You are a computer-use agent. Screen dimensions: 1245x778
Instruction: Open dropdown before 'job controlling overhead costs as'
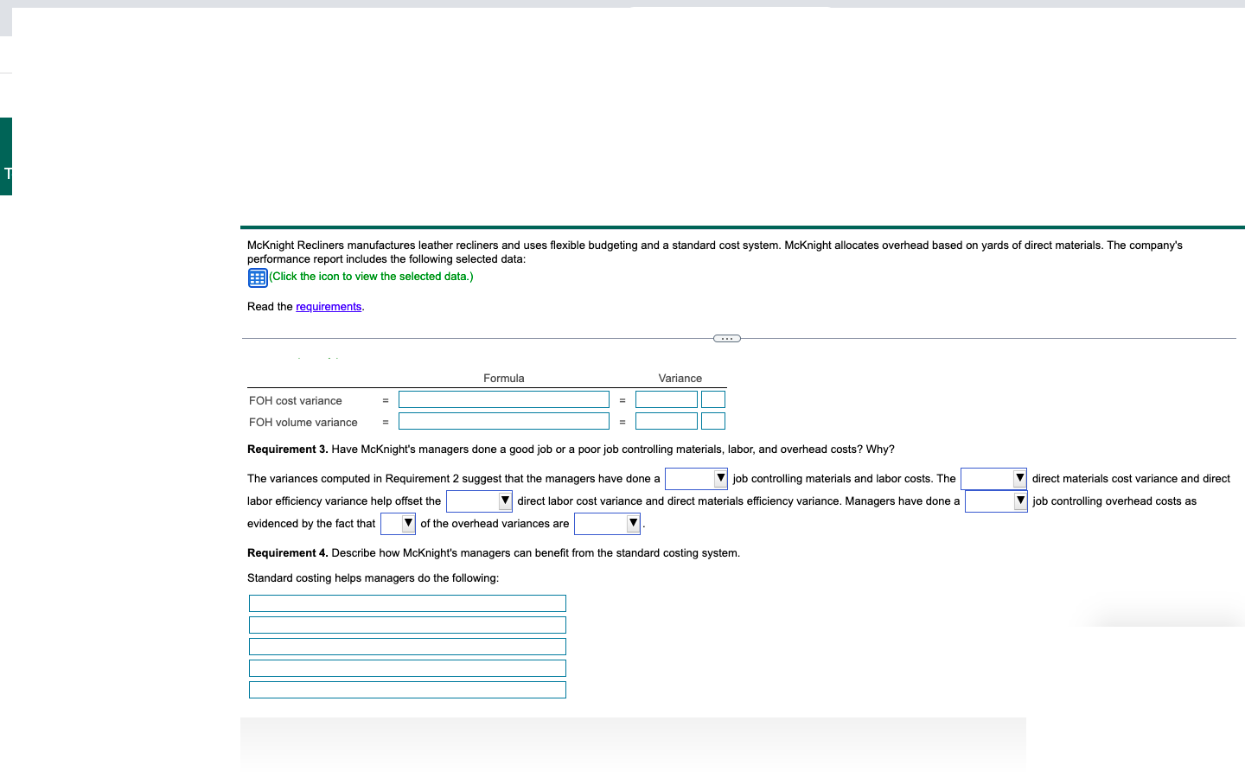coord(996,501)
